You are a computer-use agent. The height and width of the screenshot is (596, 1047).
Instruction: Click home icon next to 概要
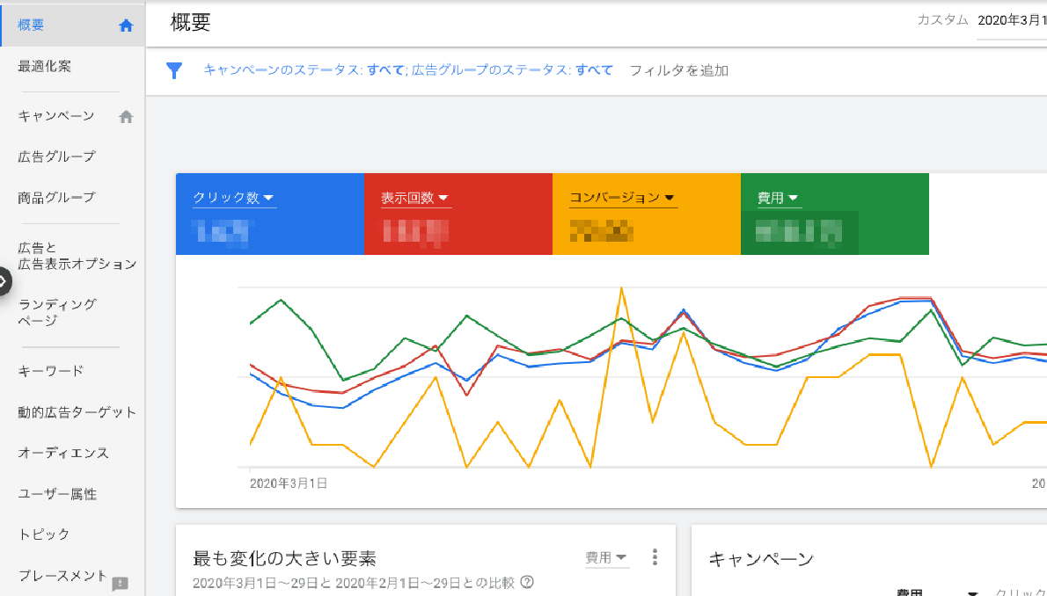[x=126, y=26]
